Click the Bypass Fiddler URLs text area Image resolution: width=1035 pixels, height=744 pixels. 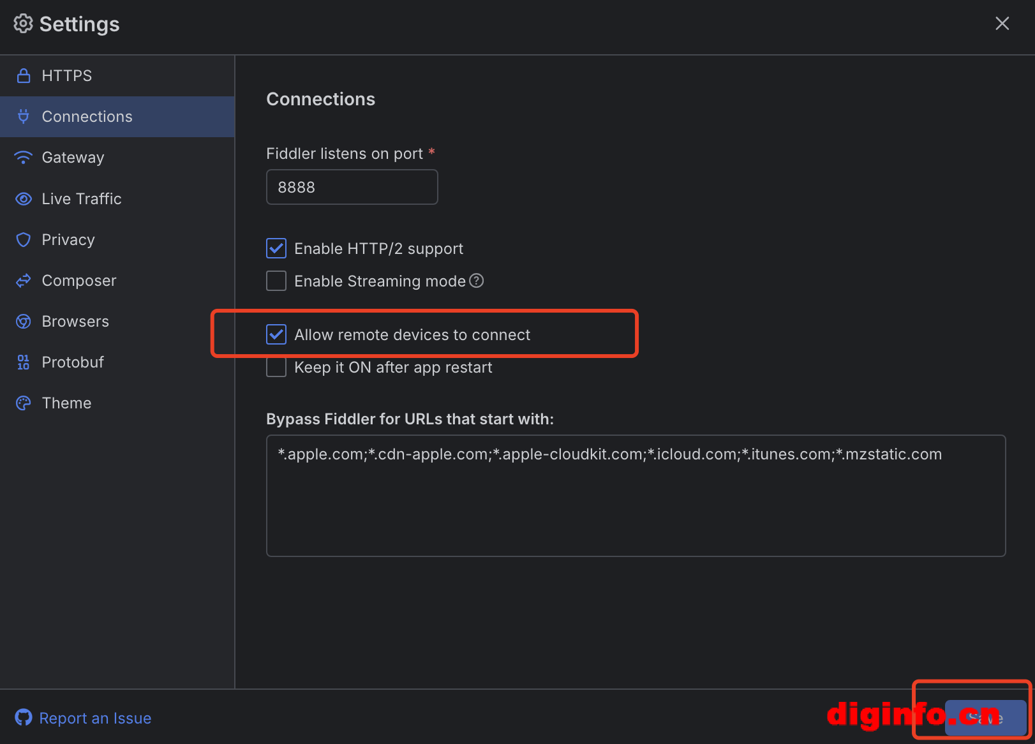636,496
